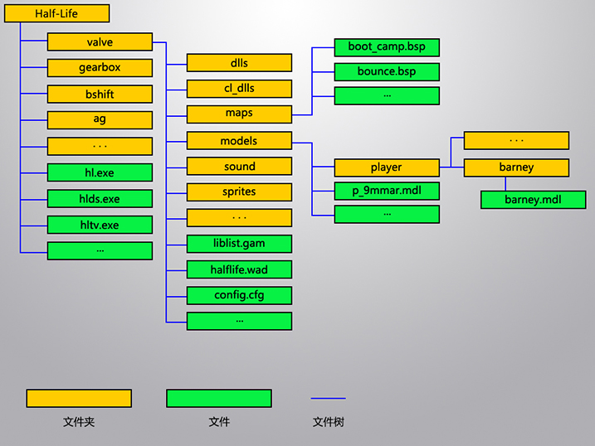Select the boot_camp.bsp file box
The image size is (595, 446).
click(x=387, y=47)
